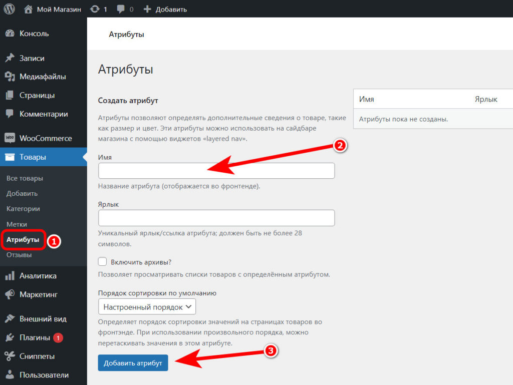
Task: Open Плагины menu item
Action: pyautogui.click(x=35, y=337)
